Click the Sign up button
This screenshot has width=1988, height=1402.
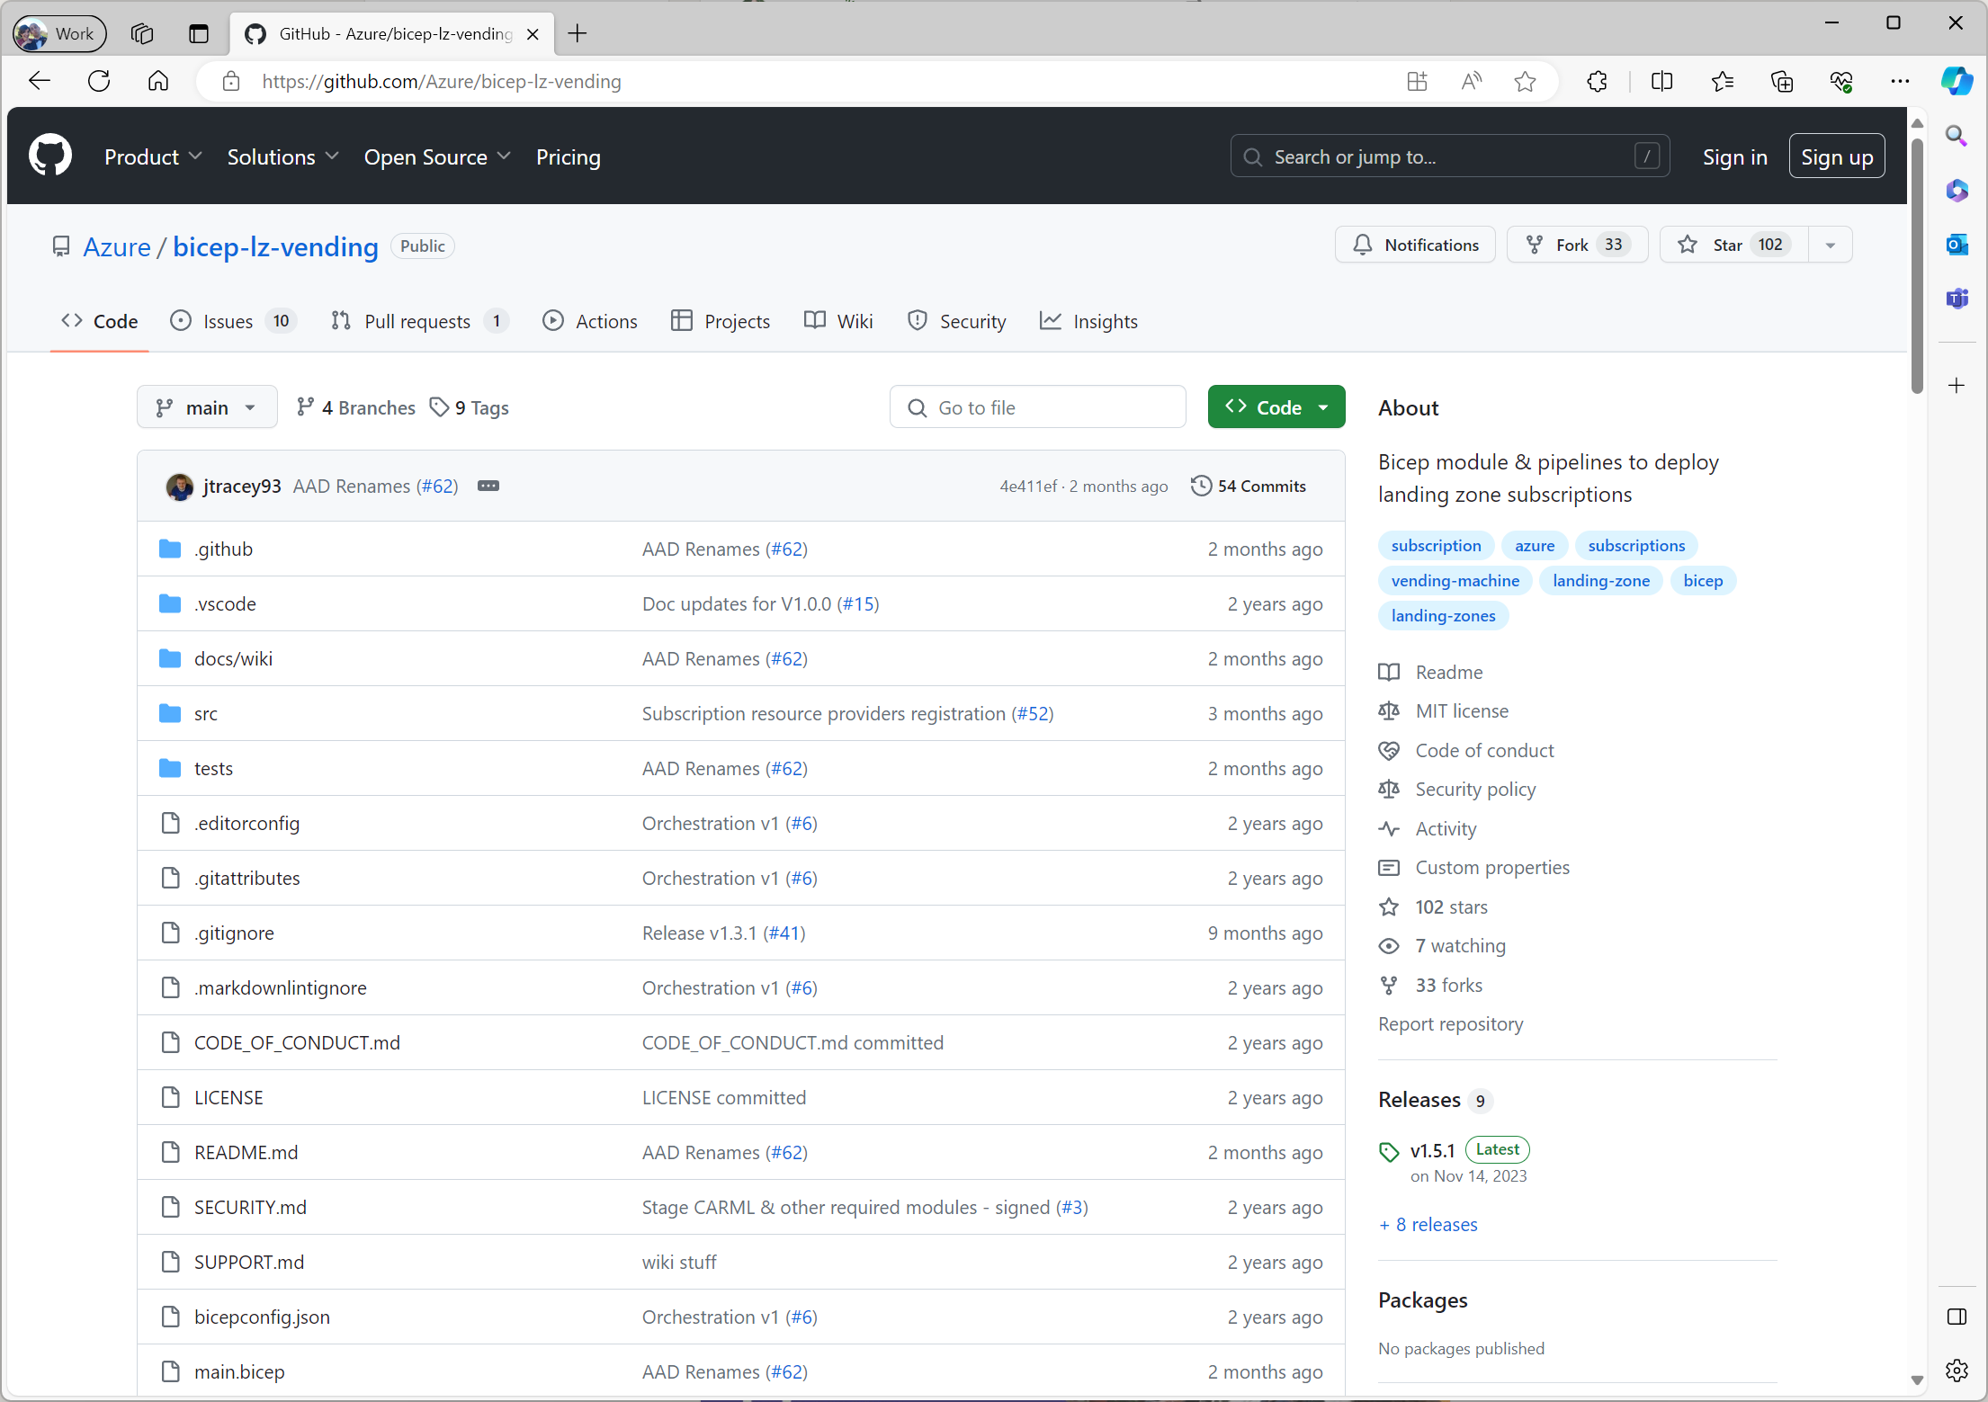tap(1837, 156)
